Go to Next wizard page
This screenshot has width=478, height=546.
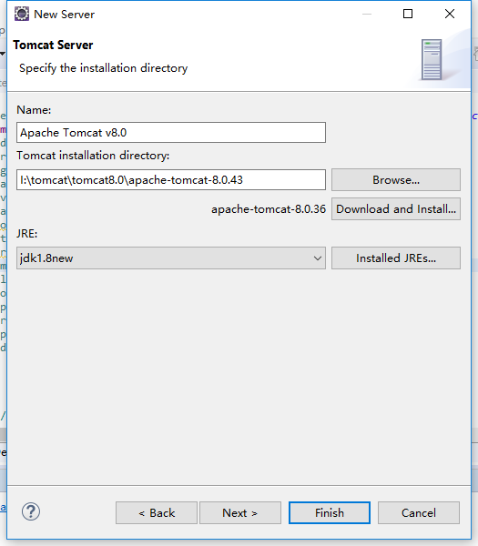240,512
